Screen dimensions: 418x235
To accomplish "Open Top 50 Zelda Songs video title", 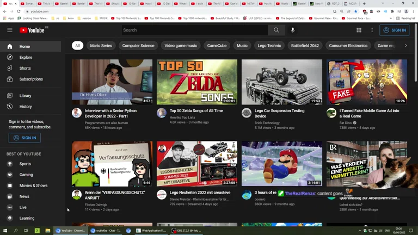I will click(196, 110).
